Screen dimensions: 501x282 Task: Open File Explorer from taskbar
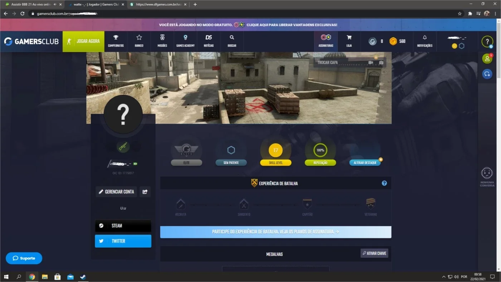point(45,277)
